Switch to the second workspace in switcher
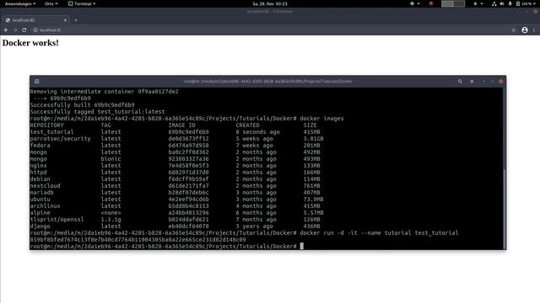This screenshot has height=303, width=540. pos(459,3)
